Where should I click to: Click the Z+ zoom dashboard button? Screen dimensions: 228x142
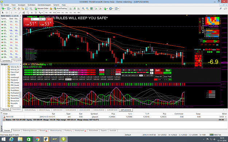click(151, 70)
